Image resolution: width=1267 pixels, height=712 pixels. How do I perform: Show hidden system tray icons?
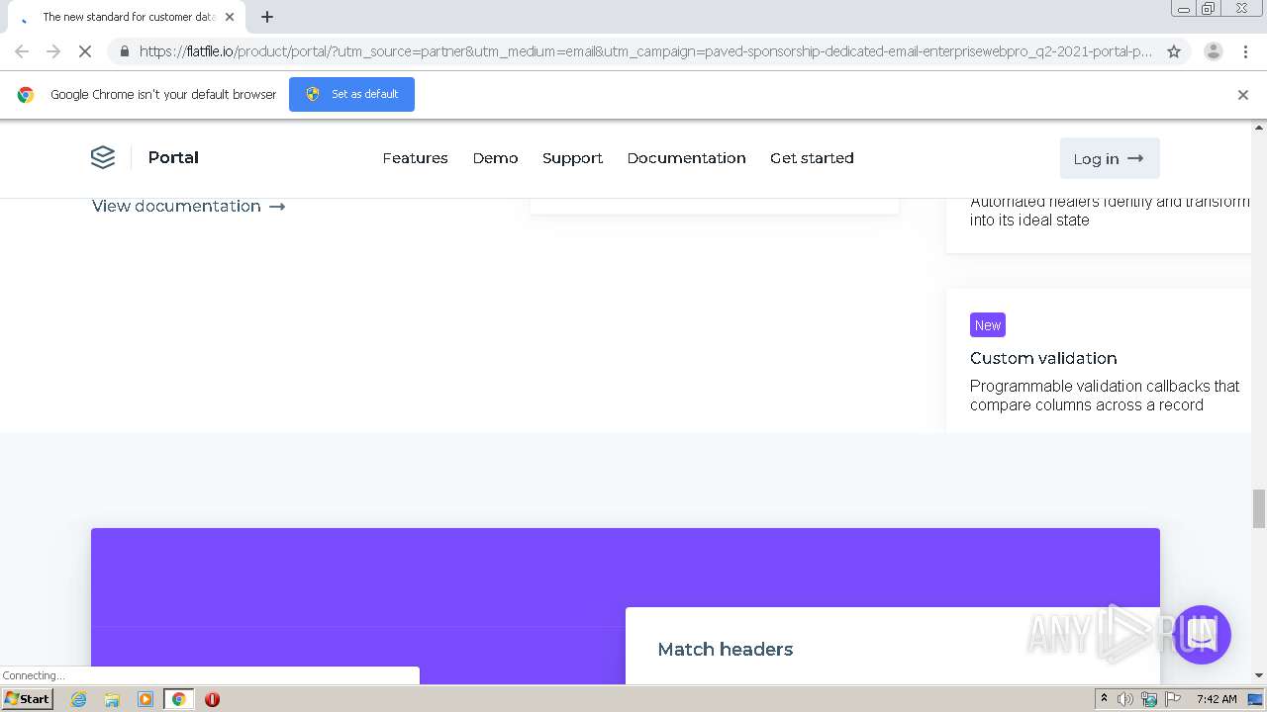pyautogui.click(x=1104, y=699)
